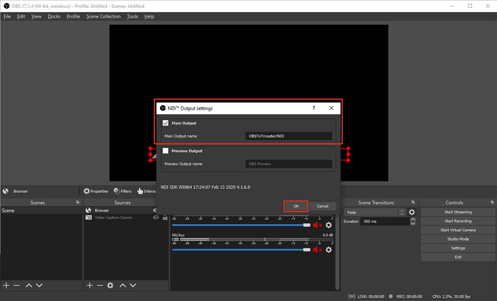Click the OBS logo in title bar

point(6,6)
